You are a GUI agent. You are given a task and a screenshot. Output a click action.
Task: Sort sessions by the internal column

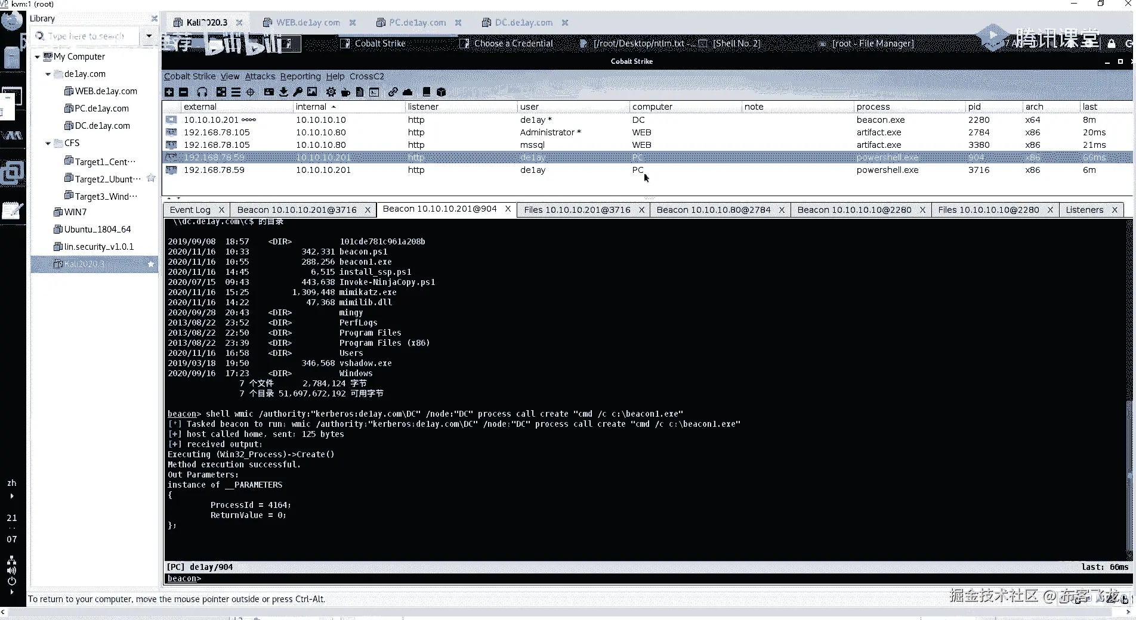click(348, 107)
